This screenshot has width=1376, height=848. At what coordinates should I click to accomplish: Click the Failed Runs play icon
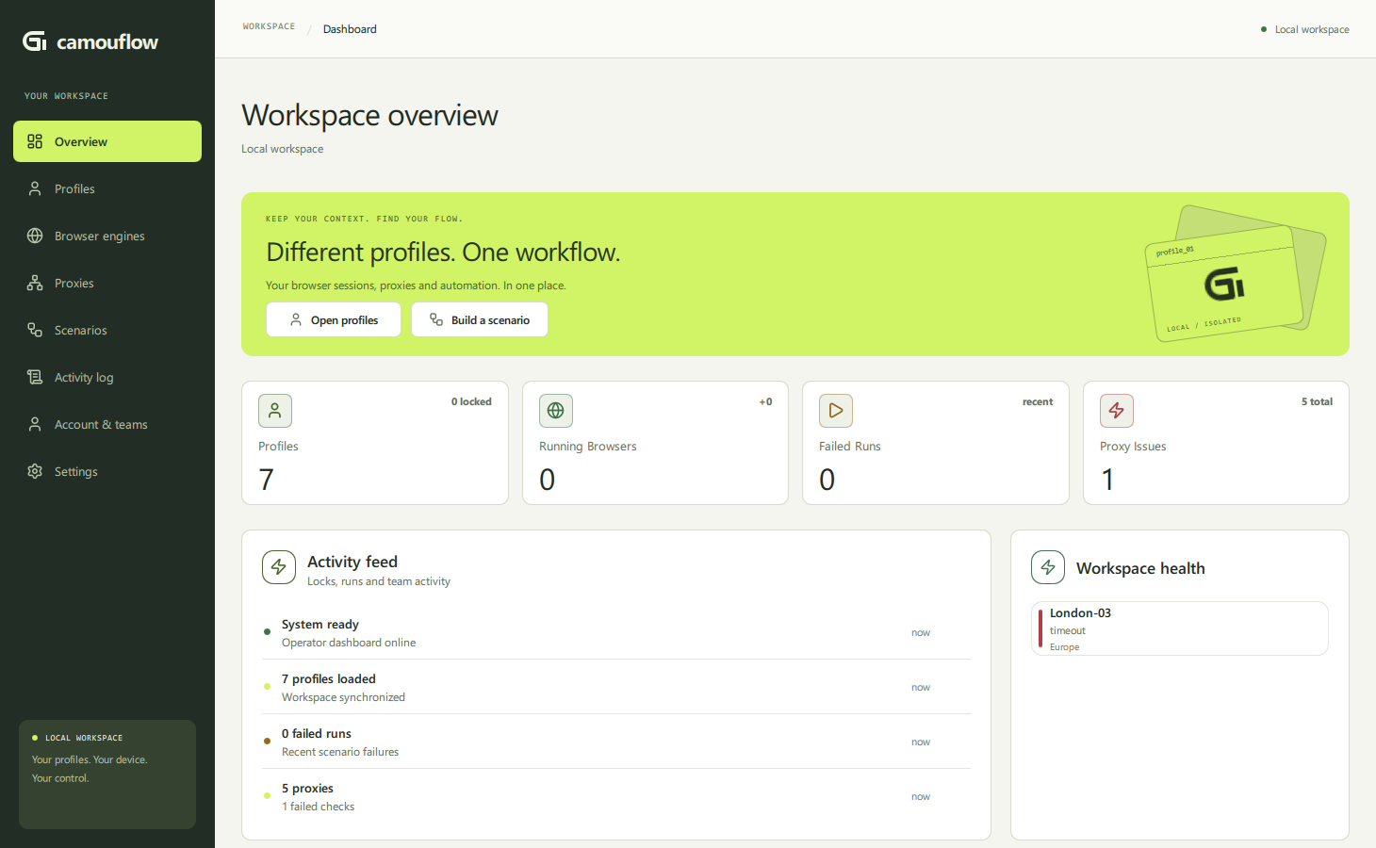pyautogui.click(x=836, y=411)
